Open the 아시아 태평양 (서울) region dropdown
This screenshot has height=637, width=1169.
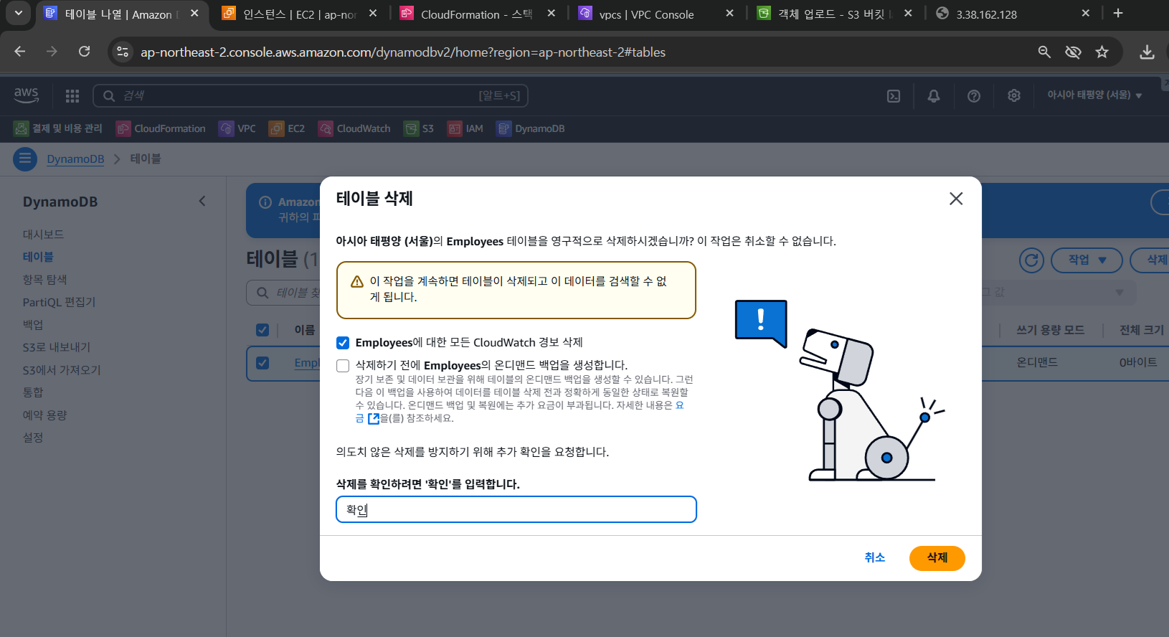coord(1094,95)
